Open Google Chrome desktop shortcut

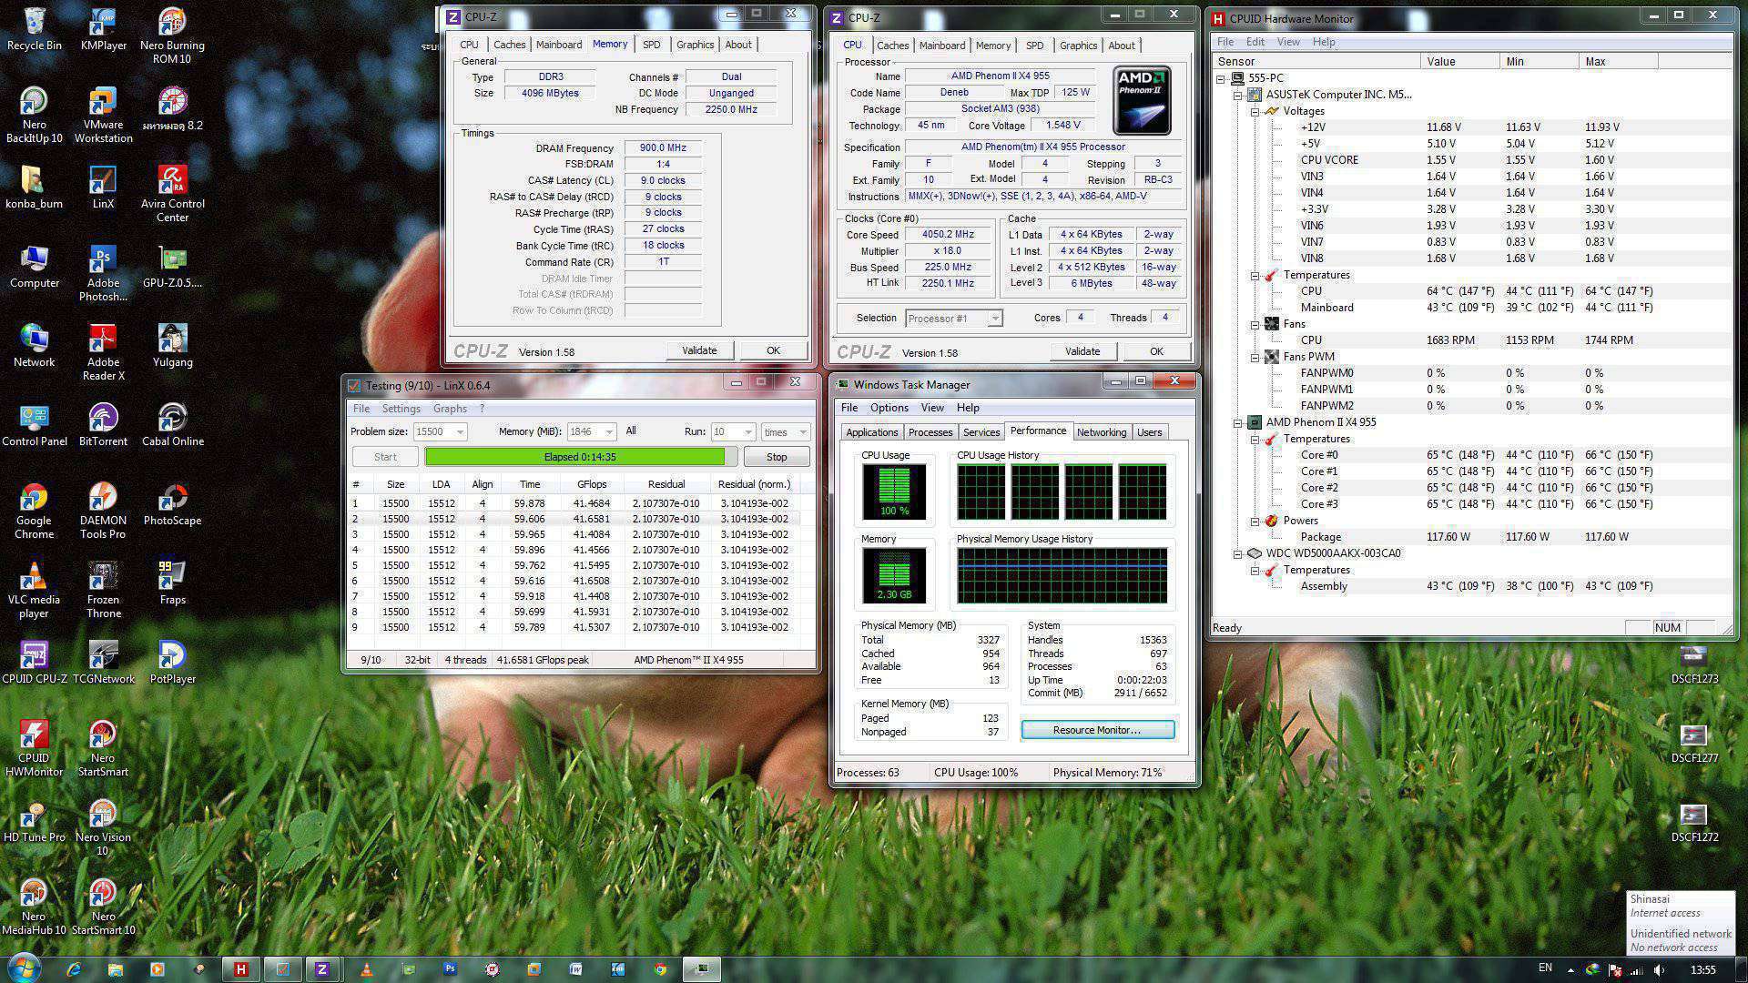(35, 512)
